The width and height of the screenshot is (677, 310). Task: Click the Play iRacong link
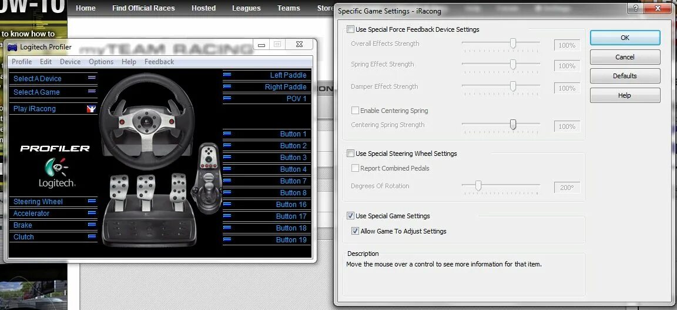tap(35, 108)
